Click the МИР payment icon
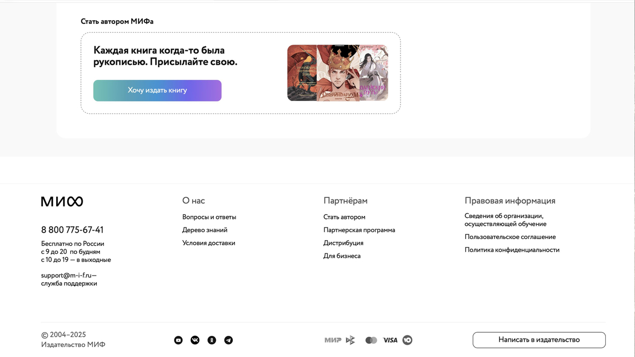 333,340
